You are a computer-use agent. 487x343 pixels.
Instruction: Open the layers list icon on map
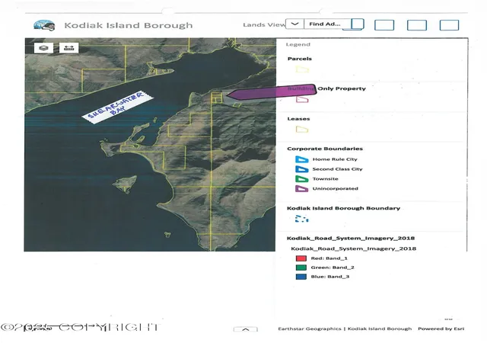[43, 48]
